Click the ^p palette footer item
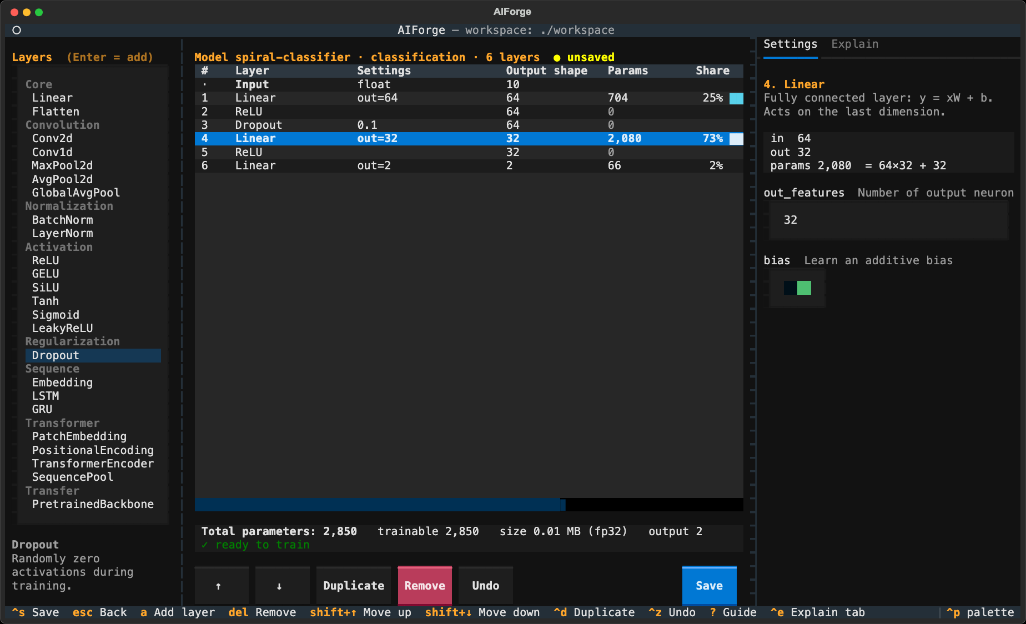This screenshot has height=624, width=1026. click(x=980, y=612)
